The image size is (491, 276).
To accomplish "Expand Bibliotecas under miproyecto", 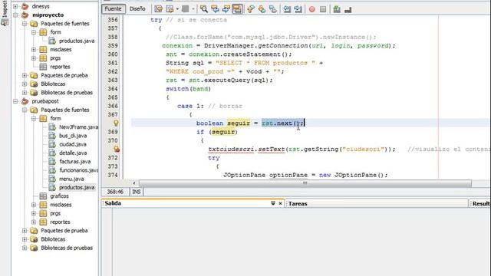I will (x=25, y=84).
